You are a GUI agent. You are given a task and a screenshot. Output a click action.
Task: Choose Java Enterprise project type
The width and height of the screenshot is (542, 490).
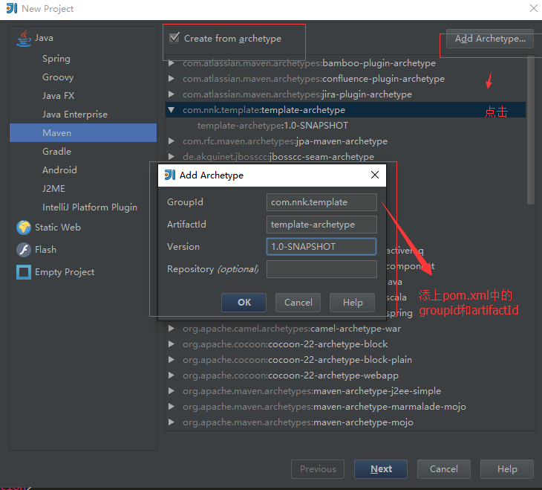75,115
